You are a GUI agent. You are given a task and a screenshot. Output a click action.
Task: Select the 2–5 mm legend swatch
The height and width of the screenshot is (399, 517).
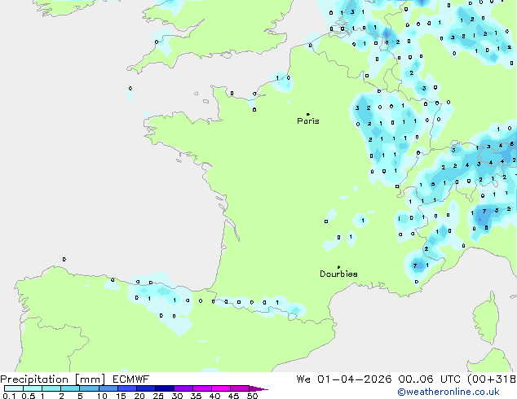(x=70, y=388)
